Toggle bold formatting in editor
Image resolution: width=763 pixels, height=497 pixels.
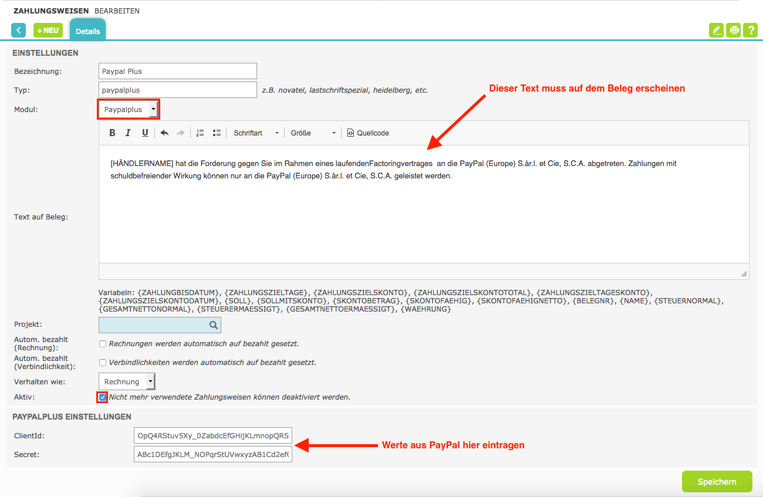[112, 133]
